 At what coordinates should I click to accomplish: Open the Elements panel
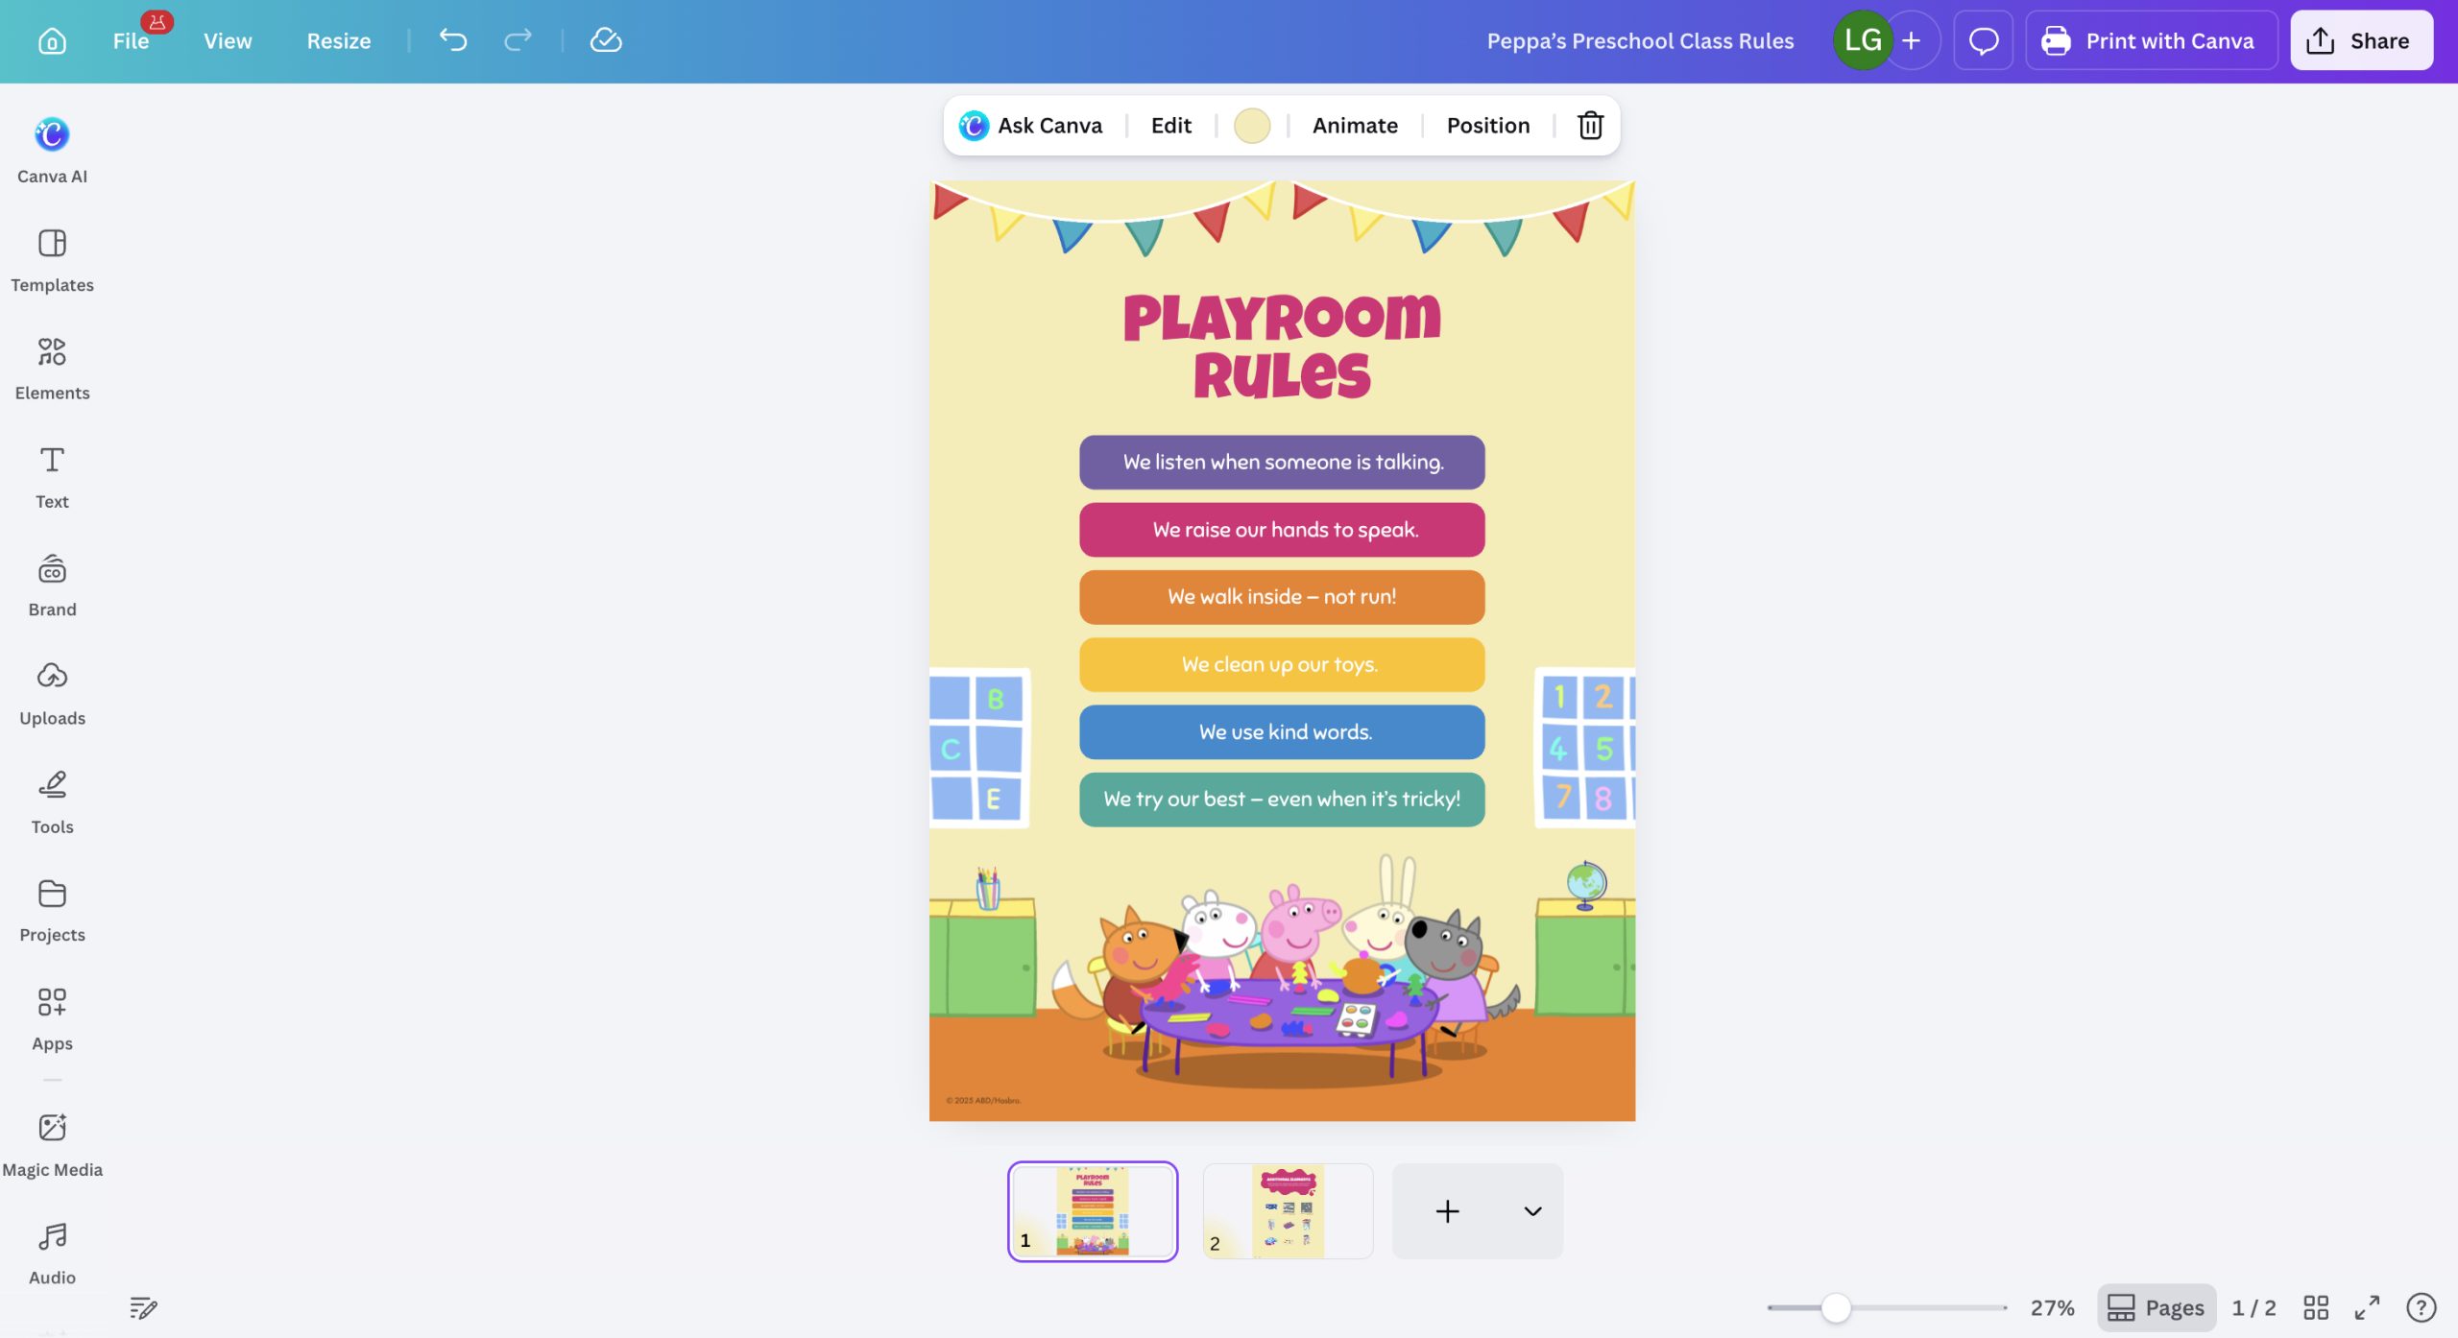[52, 368]
